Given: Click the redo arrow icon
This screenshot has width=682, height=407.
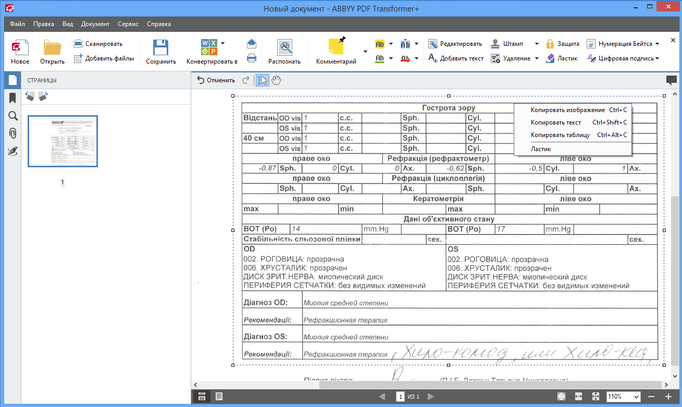Looking at the screenshot, I should coord(246,80).
